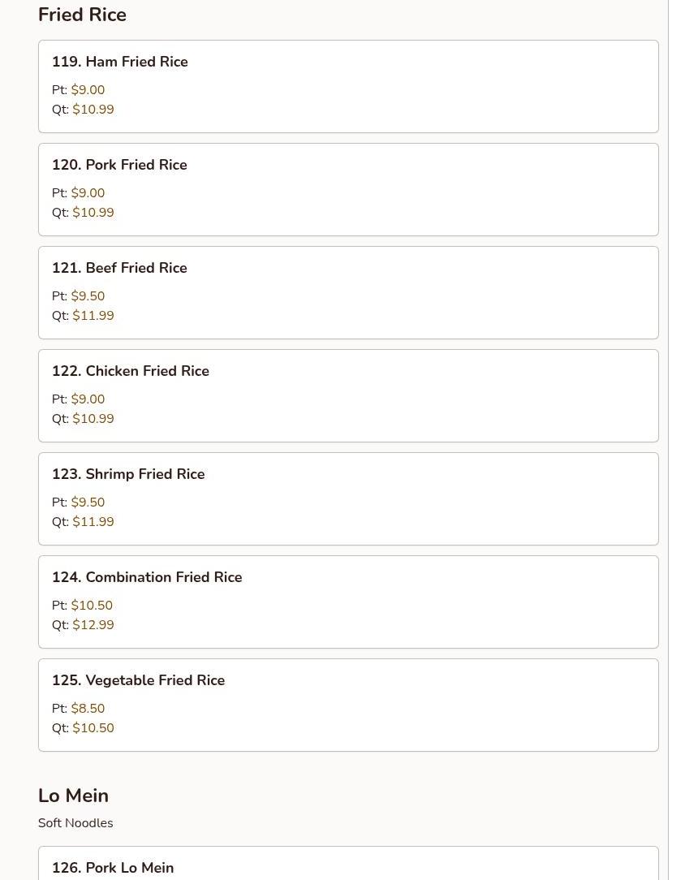Screen dimensions: 685x880
Task: Open the 119. Ham Fried Rice item
Action: coord(348,86)
